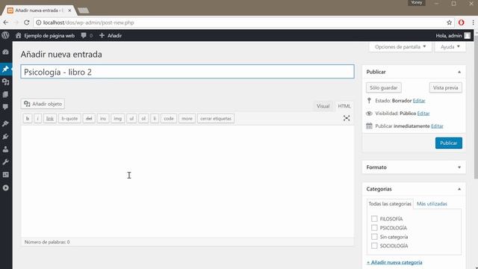Reload the page in browser

click(27, 22)
